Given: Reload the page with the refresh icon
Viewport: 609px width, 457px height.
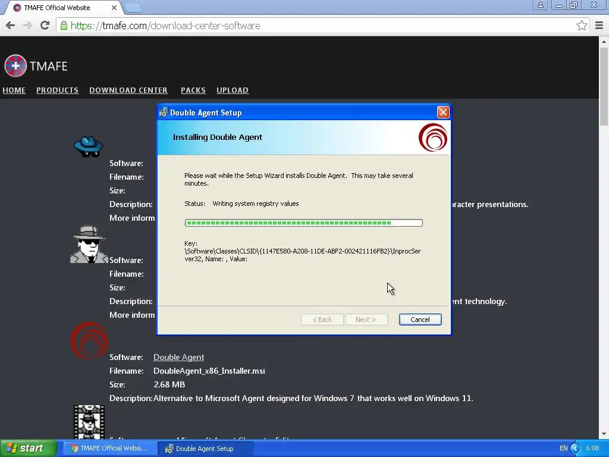Looking at the screenshot, I should pos(45,25).
